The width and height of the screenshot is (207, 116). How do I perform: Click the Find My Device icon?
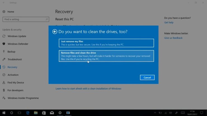pos(4,82)
